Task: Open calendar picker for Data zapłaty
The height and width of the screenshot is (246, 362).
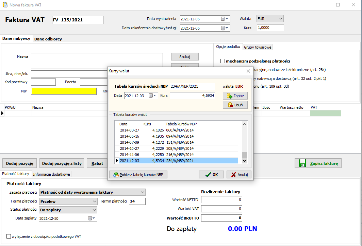Action: (x=92, y=218)
